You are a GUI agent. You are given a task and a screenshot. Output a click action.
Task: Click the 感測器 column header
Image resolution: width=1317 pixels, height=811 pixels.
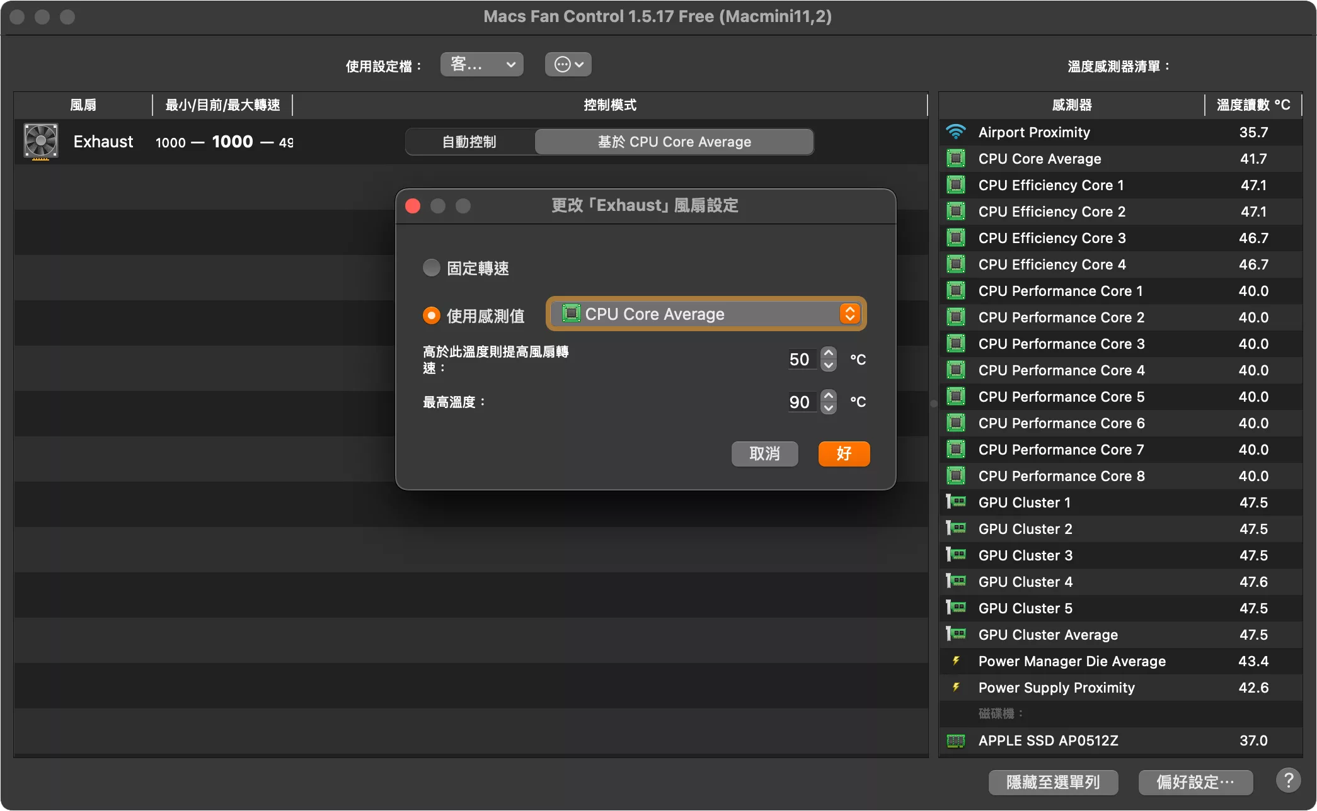pyautogui.click(x=1072, y=105)
